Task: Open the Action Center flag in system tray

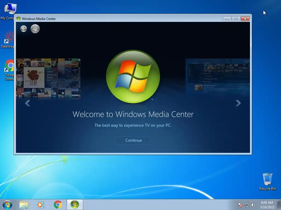Action: 240,205
